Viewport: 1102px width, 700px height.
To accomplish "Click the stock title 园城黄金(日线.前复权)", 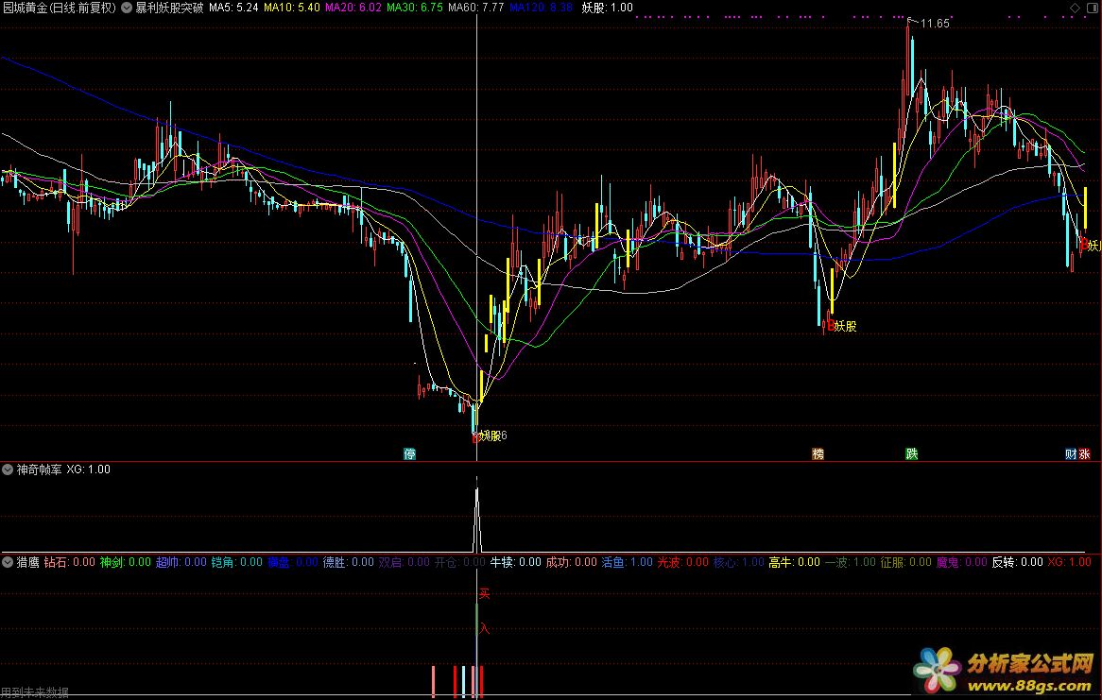I will [59, 9].
